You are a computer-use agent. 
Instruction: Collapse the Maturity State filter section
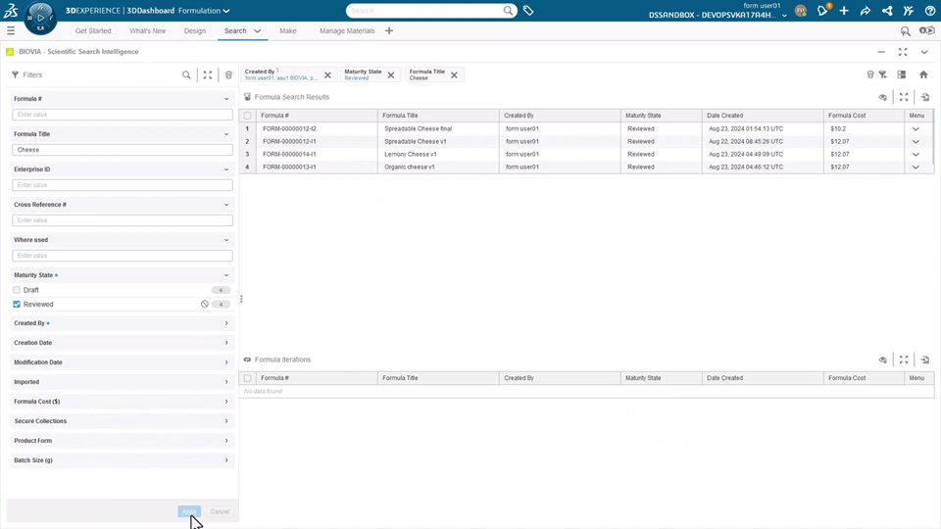pos(226,275)
